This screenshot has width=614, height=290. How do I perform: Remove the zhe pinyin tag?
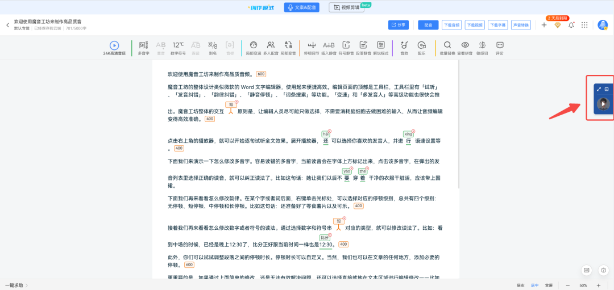[x=367, y=169]
